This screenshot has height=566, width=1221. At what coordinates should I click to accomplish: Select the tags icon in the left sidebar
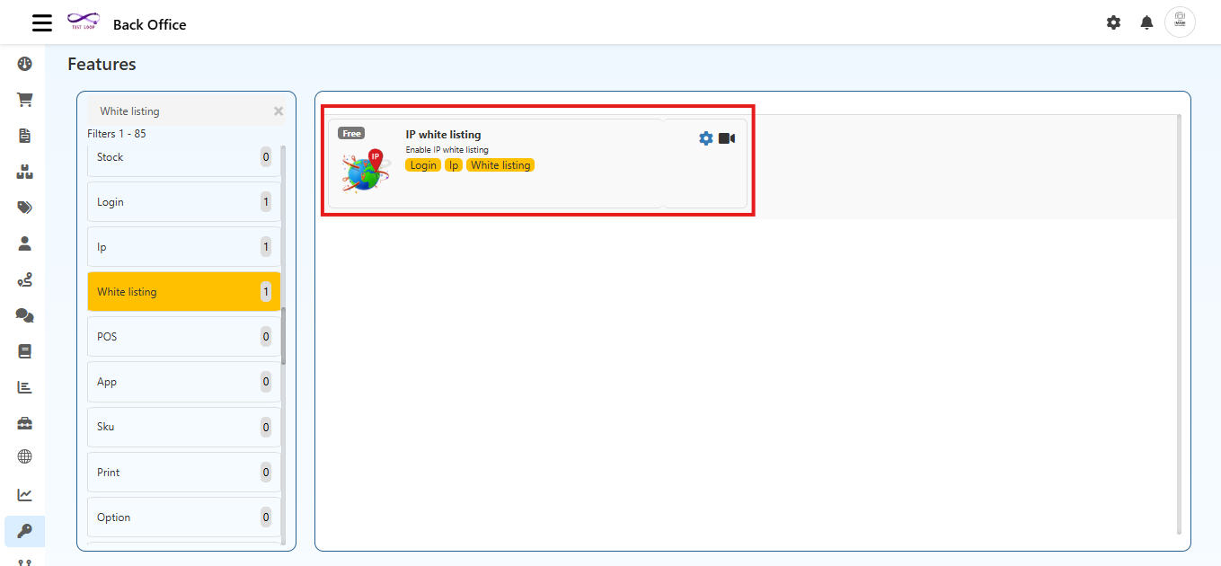click(x=24, y=207)
